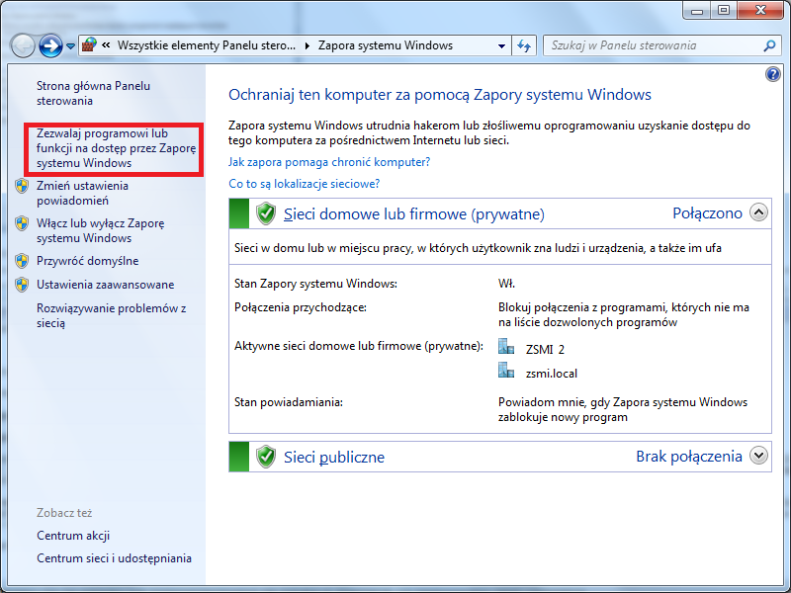
Task: Collapse the private networks section chevron
Action: pos(758,212)
